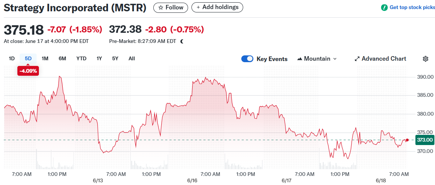Click the green Get top stock picks icon
Viewport: 435px width, 185px height.
click(x=384, y=8)
